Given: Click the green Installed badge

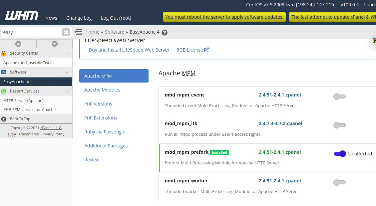Looking at the screenshot, I should pos(219,152).
